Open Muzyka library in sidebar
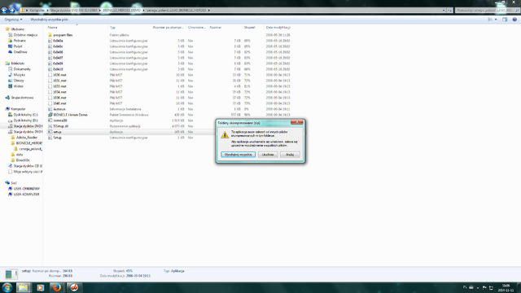 point(20,75)
